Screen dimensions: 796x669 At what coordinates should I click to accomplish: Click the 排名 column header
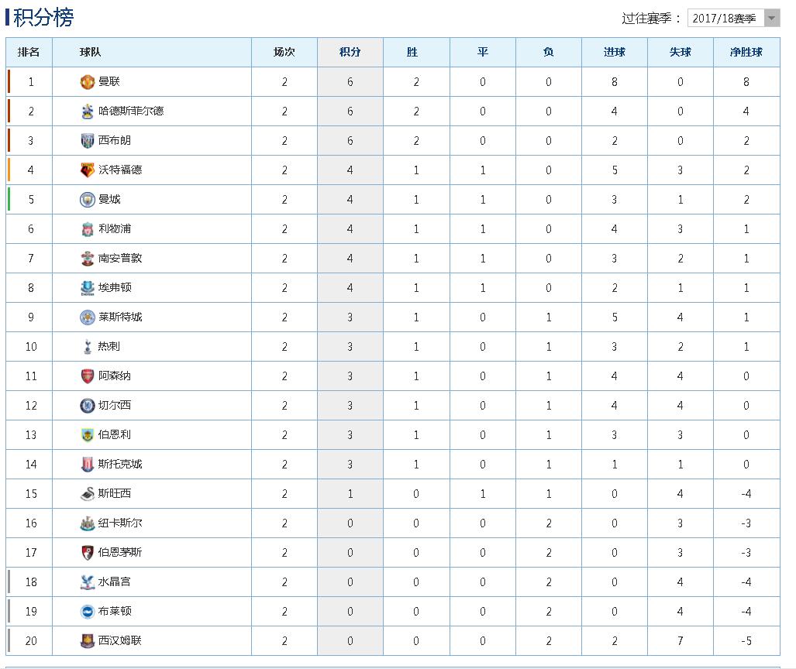pos(29,52)
